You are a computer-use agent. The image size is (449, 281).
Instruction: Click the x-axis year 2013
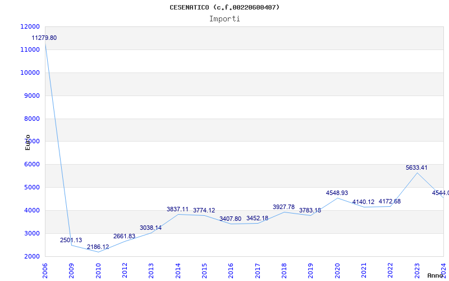(151, 270)
